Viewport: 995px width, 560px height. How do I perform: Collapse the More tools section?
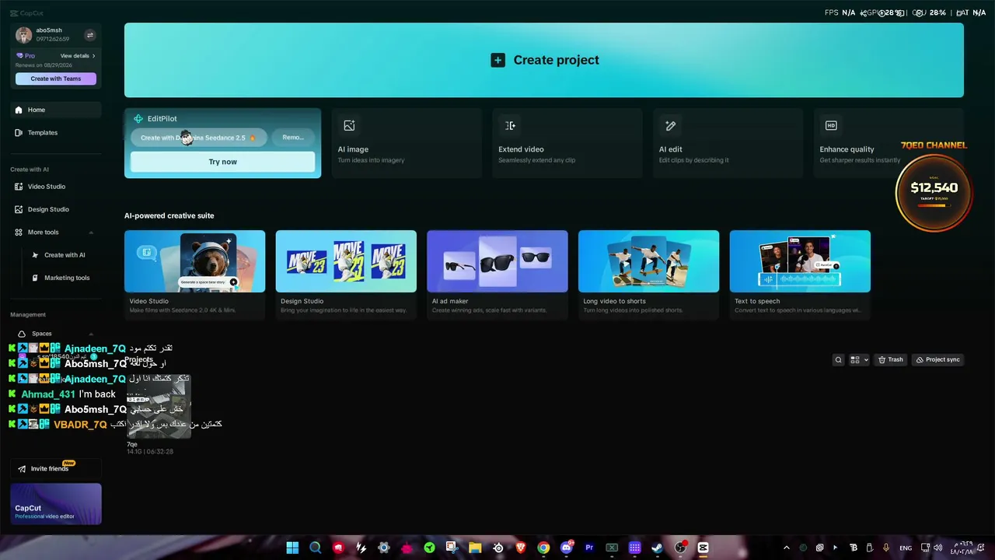click(x=91, y=233)
